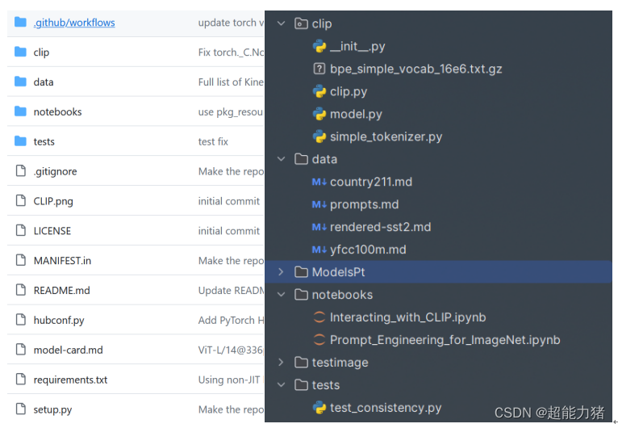Click 'initial commit' message for LICENSE
The width and height of the screenshot is (618, 428).
pos(228,231)
